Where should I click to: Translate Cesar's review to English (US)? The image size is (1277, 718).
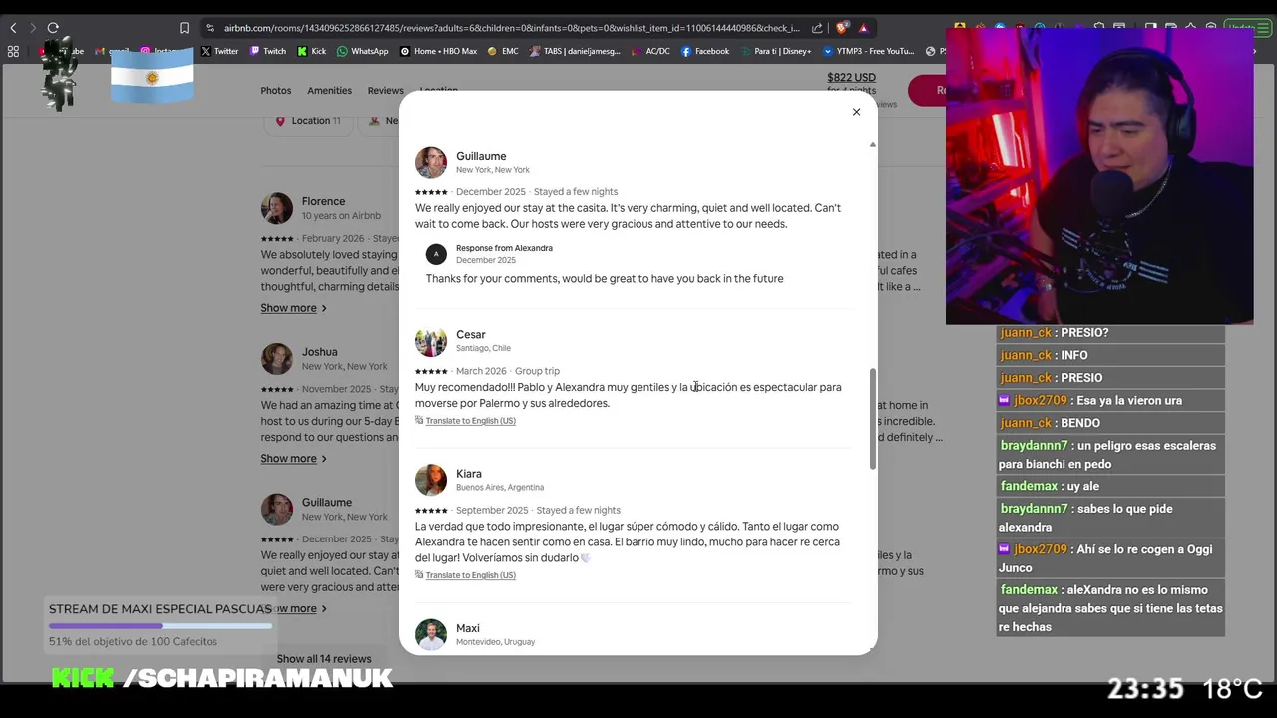click(470, 421)
